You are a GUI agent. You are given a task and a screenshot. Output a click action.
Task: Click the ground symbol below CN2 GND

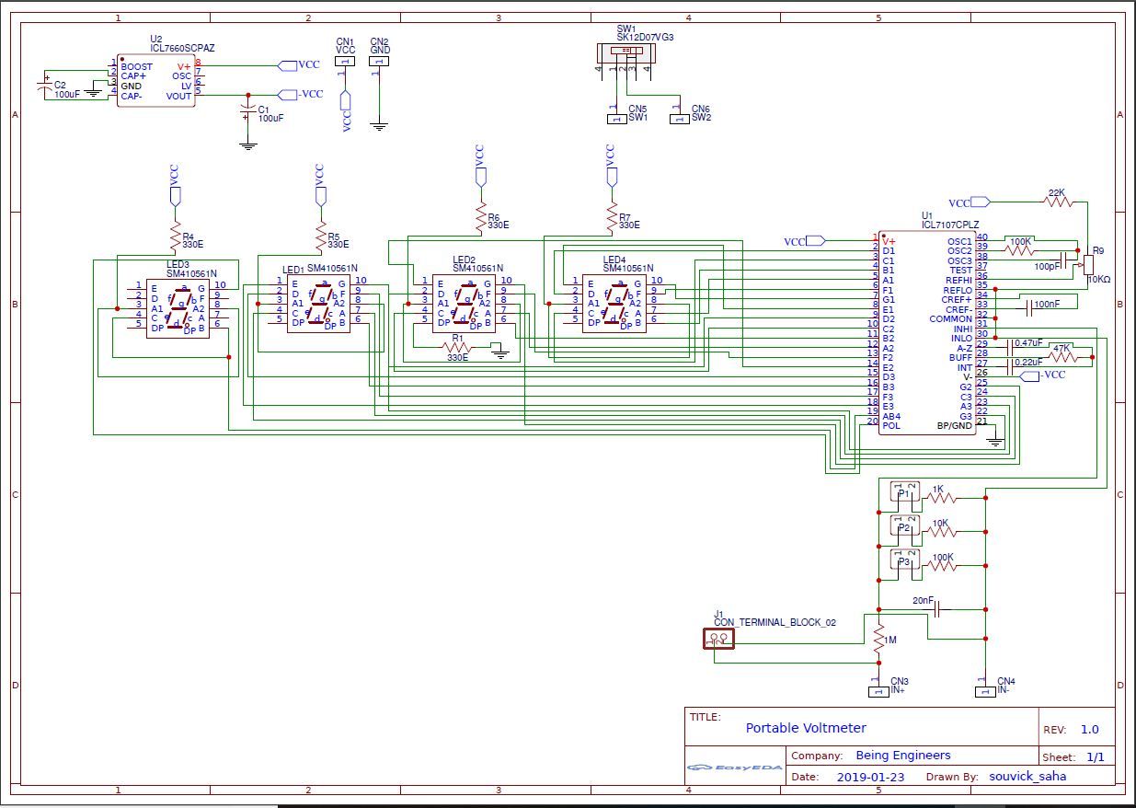379,124
